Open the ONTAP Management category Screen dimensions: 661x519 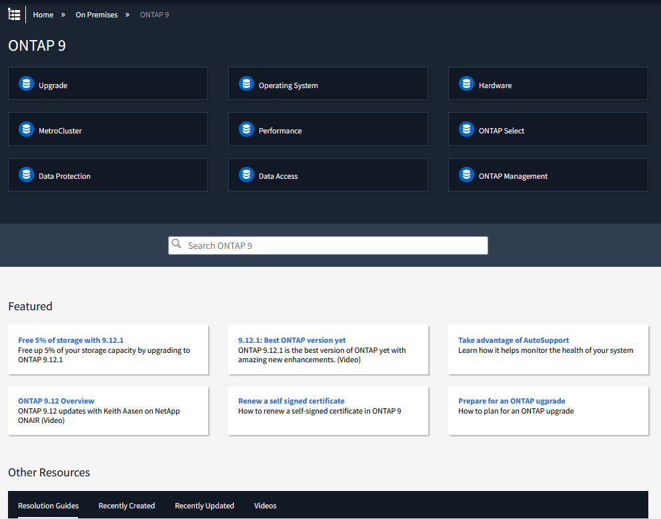[513, 176]
